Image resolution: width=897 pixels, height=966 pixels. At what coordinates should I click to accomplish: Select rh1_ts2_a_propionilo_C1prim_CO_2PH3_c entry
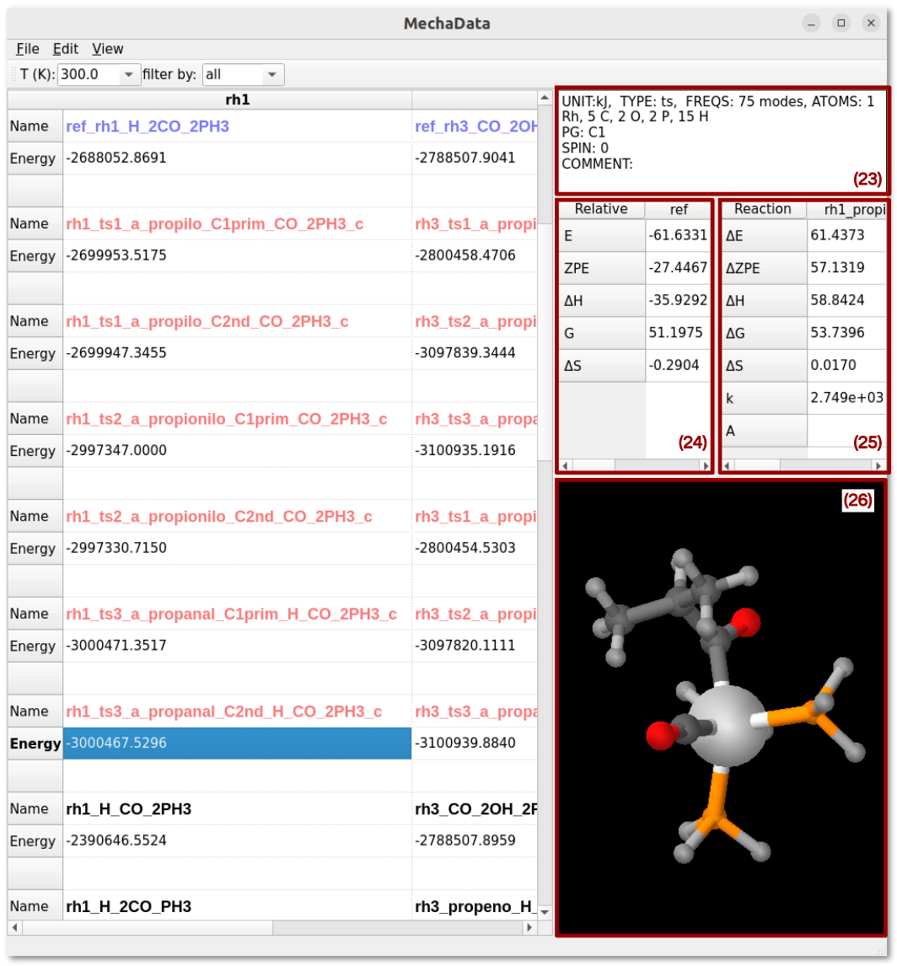click(237, 418)
